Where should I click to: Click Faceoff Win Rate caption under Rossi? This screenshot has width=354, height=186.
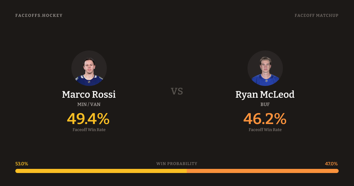coord(89,130)
